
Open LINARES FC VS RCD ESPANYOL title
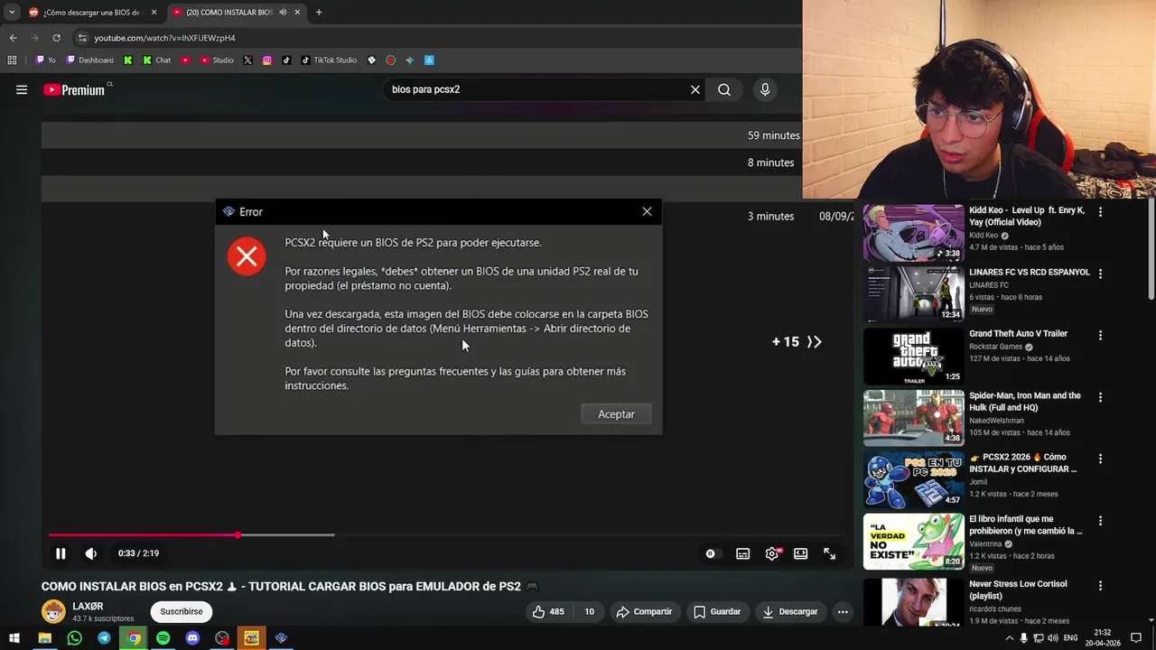[x=1030, y=272]
